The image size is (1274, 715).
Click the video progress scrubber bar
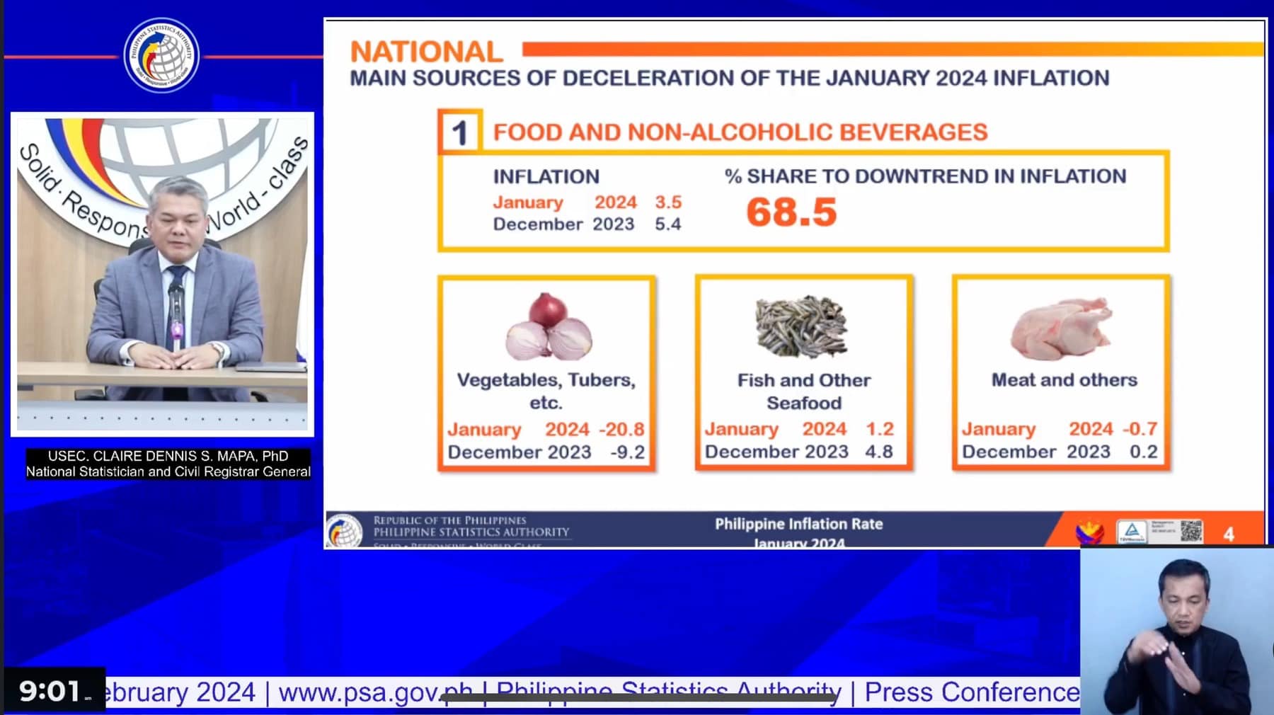(x=638, y=698)
